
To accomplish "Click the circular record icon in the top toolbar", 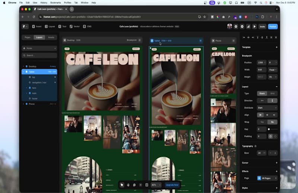I will 242,26.
